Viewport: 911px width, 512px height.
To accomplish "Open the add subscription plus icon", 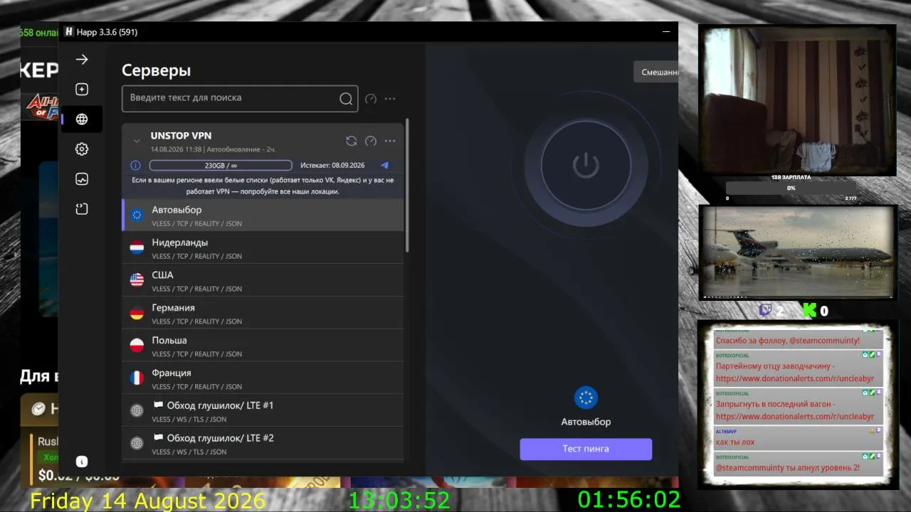I will point(82,90).
